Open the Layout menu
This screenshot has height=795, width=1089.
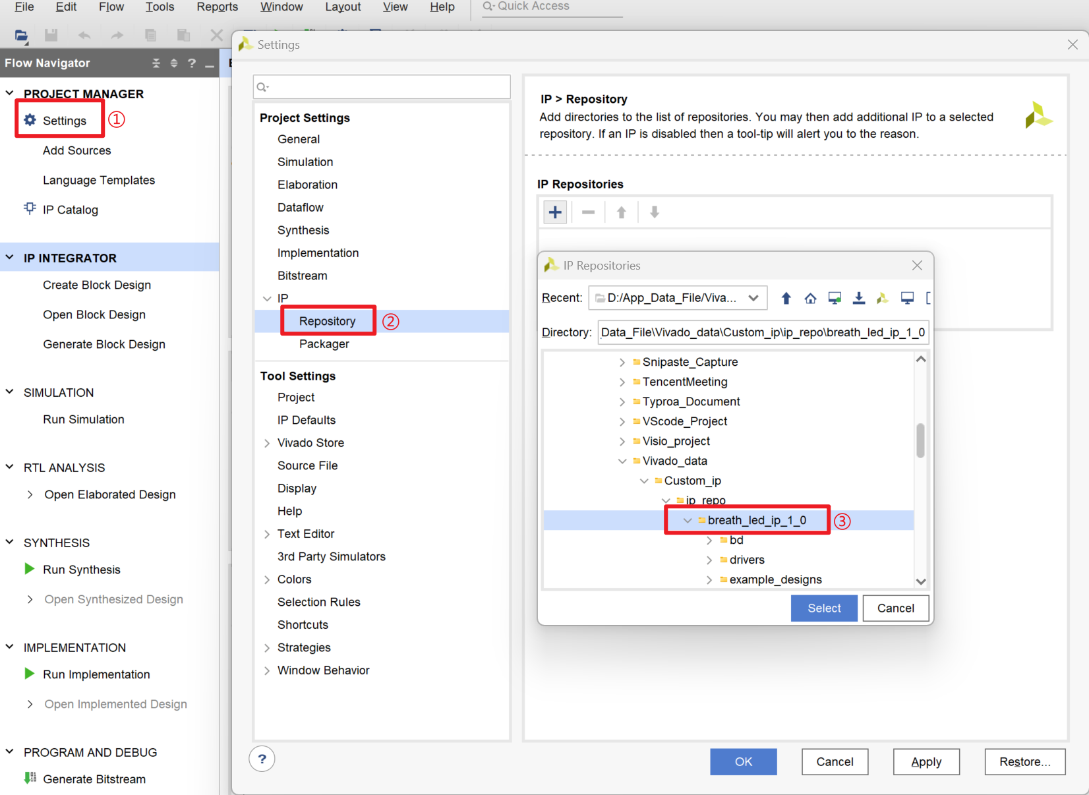point(343,7)
